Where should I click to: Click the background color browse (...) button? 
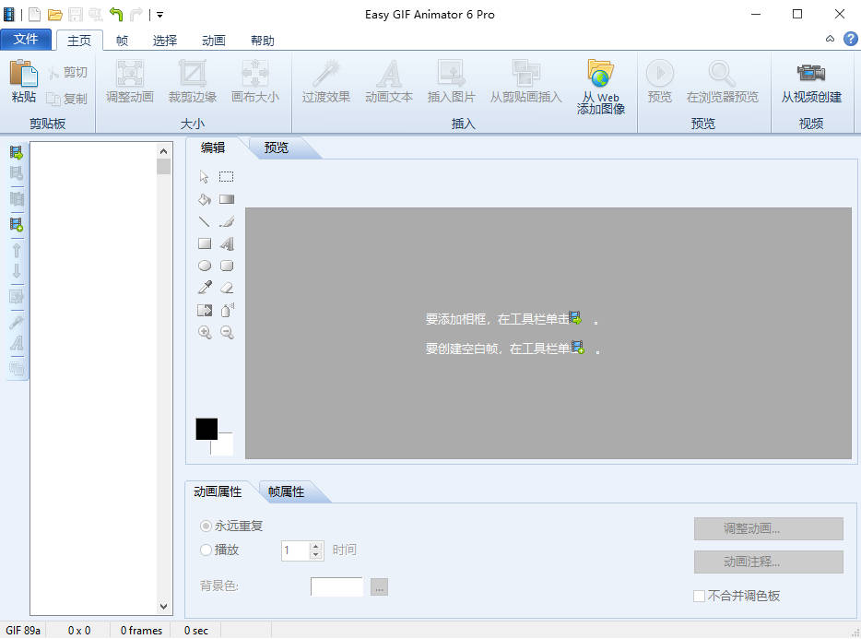[379, 586]
